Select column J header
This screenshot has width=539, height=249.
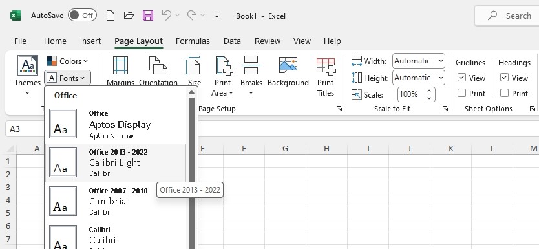point(409,149)
